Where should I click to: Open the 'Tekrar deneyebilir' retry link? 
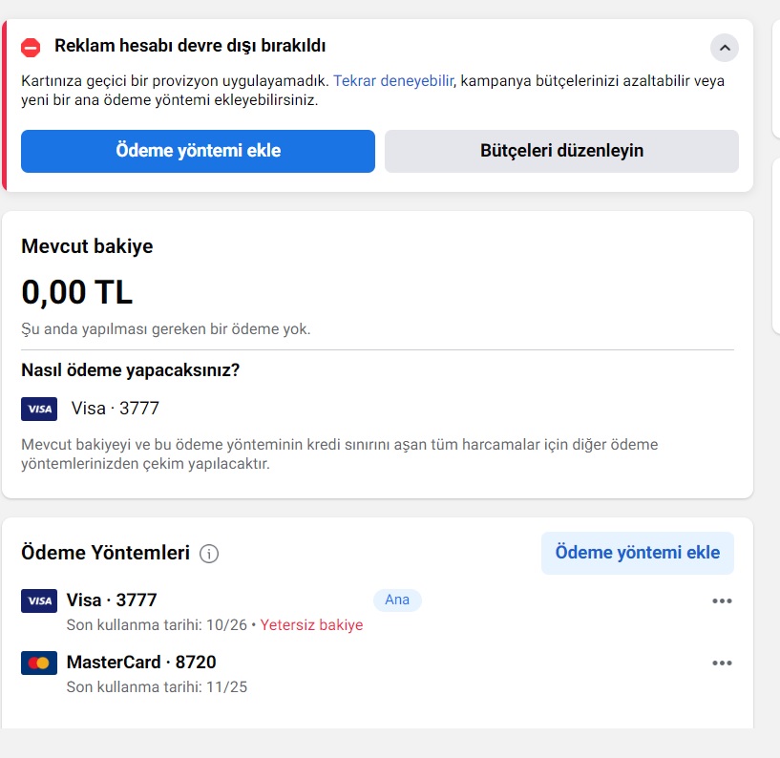393,80
